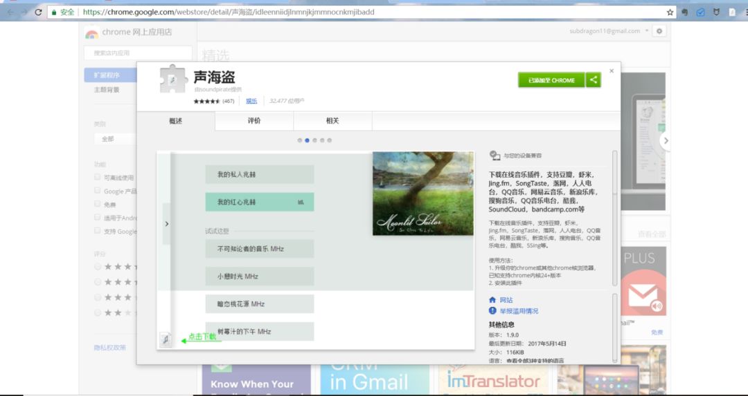Image resolution: width=748 pixels, height=396 pixels.
Task: Click the home icon next to 网站
Action: click(493, 300)
